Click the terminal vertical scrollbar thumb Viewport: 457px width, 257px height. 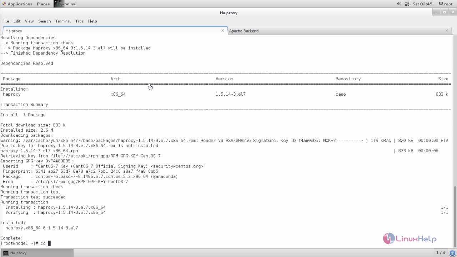[x=455, y=216]
